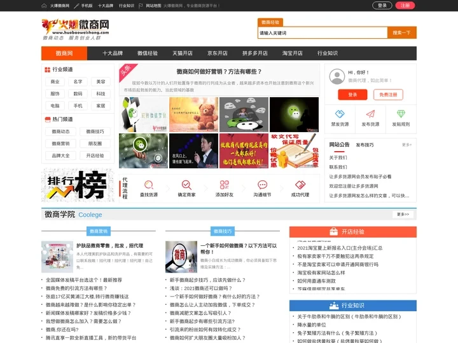
Task: Open 行业知识 in main navigation
Action: pyautogui.click(x=328, y=53)
